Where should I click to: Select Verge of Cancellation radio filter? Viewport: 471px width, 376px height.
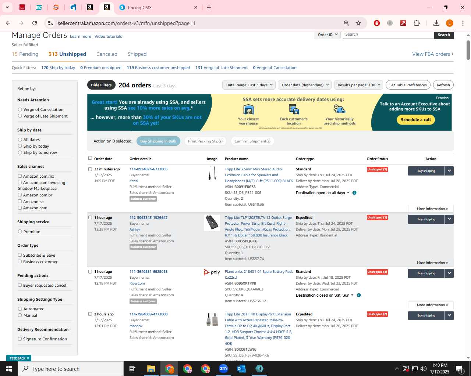(20, 109)
